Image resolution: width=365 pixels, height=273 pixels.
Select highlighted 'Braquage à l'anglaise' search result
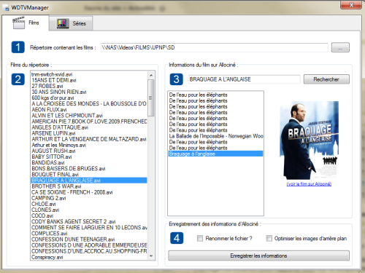[x=215, y=154]
